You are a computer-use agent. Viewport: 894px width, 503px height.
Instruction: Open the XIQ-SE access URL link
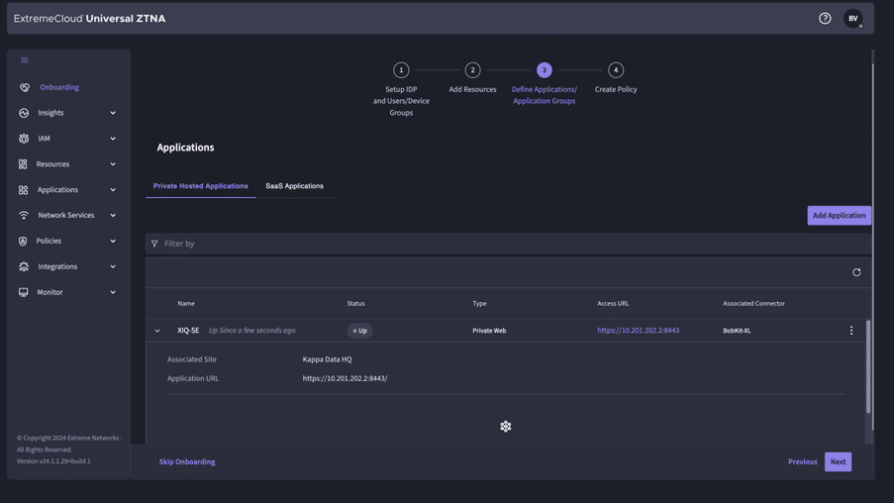638,331
